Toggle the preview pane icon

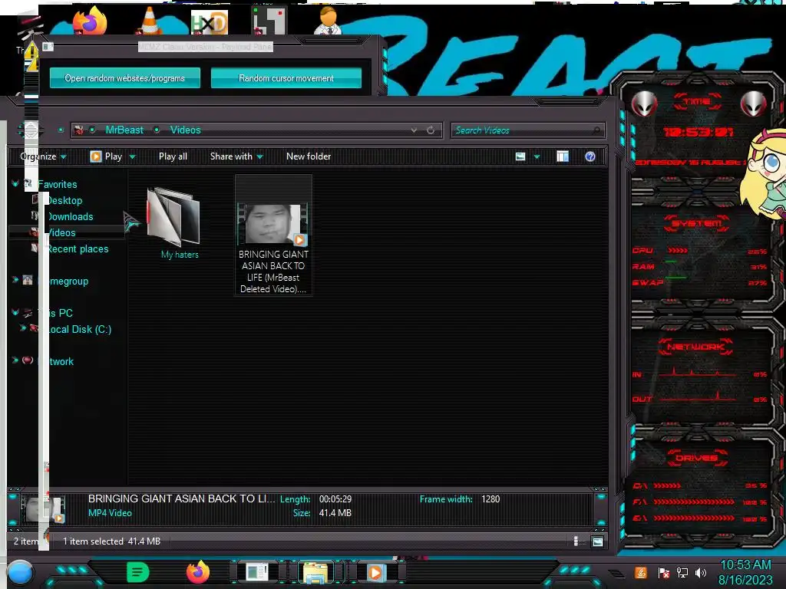pyautogui.click(x=563, y=156)
